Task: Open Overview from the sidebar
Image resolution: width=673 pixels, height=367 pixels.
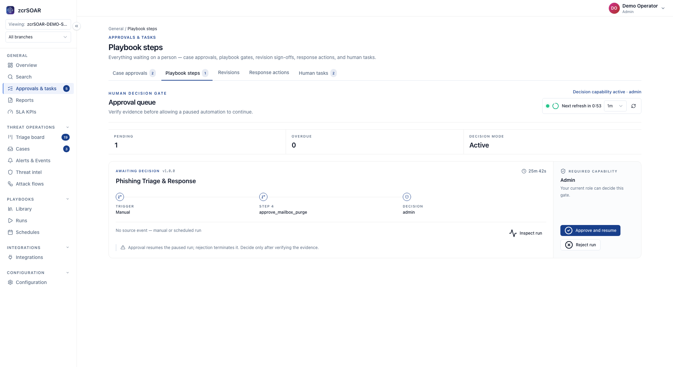Action: click(38, 65)
